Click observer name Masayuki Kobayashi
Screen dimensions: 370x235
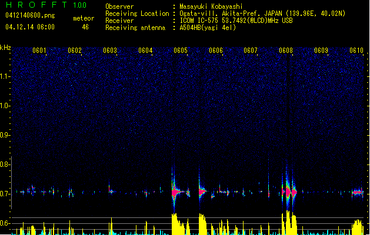click(211, 6)
